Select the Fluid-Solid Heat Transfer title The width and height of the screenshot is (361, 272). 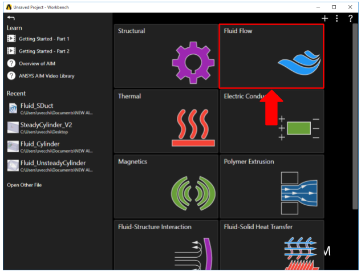click(x=258, y=227)
